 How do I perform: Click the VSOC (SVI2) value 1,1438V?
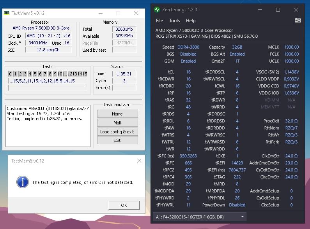291,72
